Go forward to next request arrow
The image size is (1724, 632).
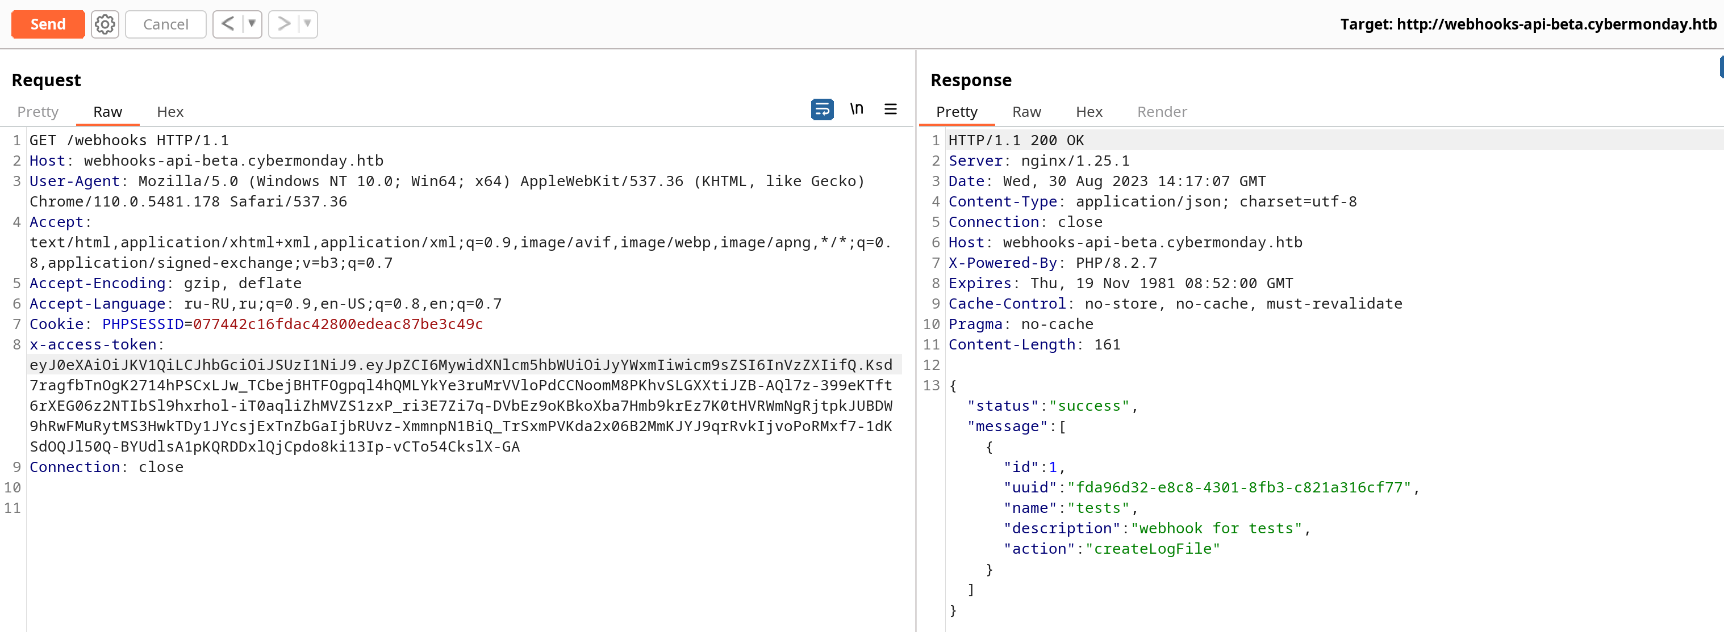click(x=284, y=25)
